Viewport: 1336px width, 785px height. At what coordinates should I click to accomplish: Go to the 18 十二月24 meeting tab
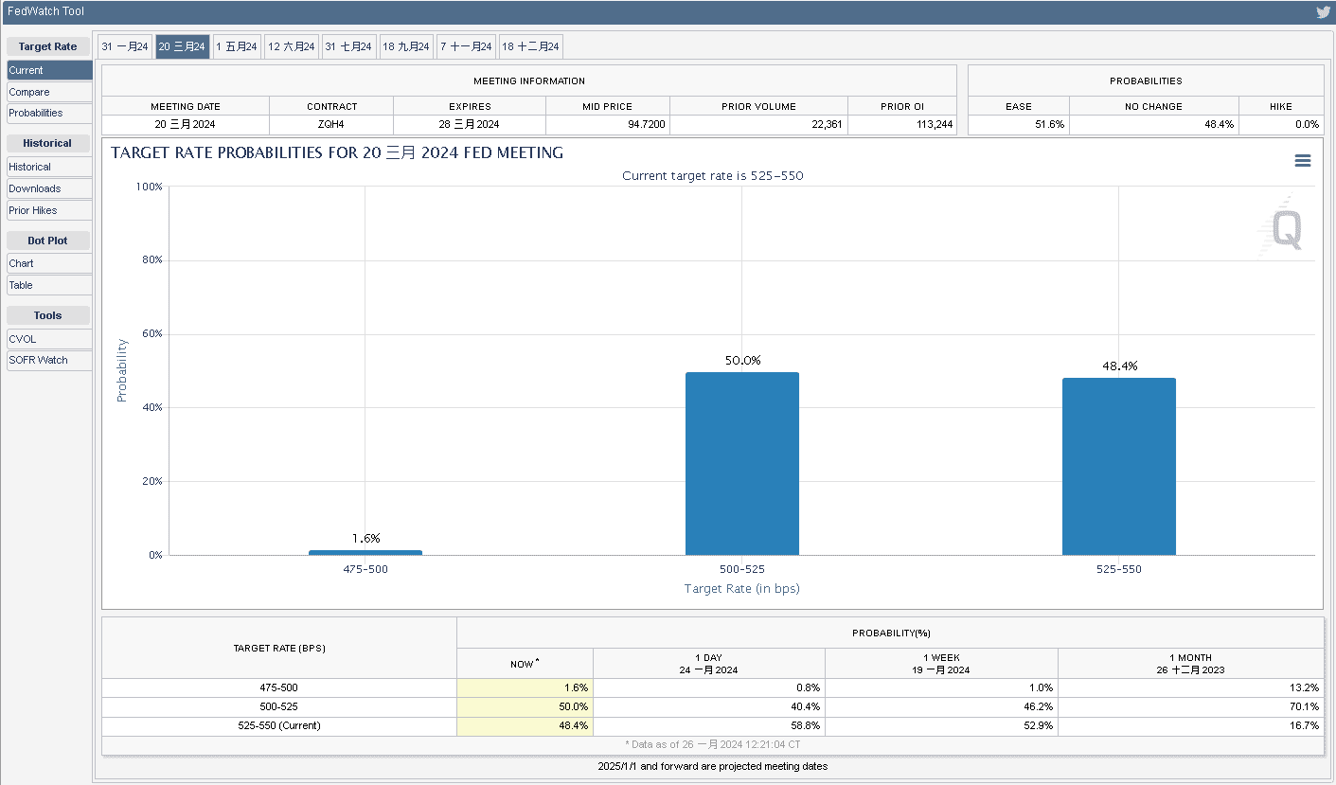[x=530, y=46]
